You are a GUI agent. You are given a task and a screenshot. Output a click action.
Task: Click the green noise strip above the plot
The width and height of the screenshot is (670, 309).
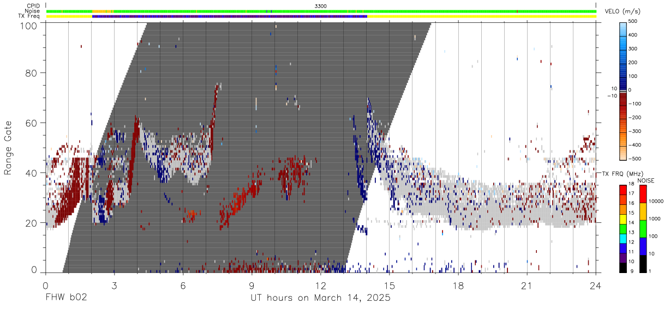pos(321,11)
